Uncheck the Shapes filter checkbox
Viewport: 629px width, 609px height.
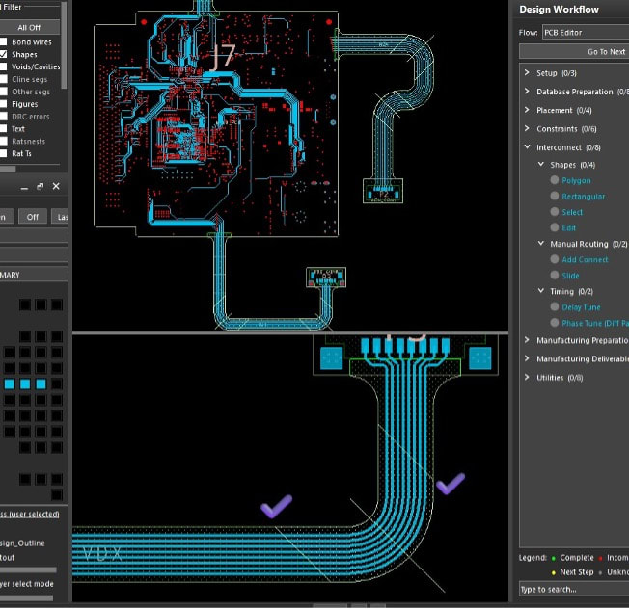pos(5,55)
